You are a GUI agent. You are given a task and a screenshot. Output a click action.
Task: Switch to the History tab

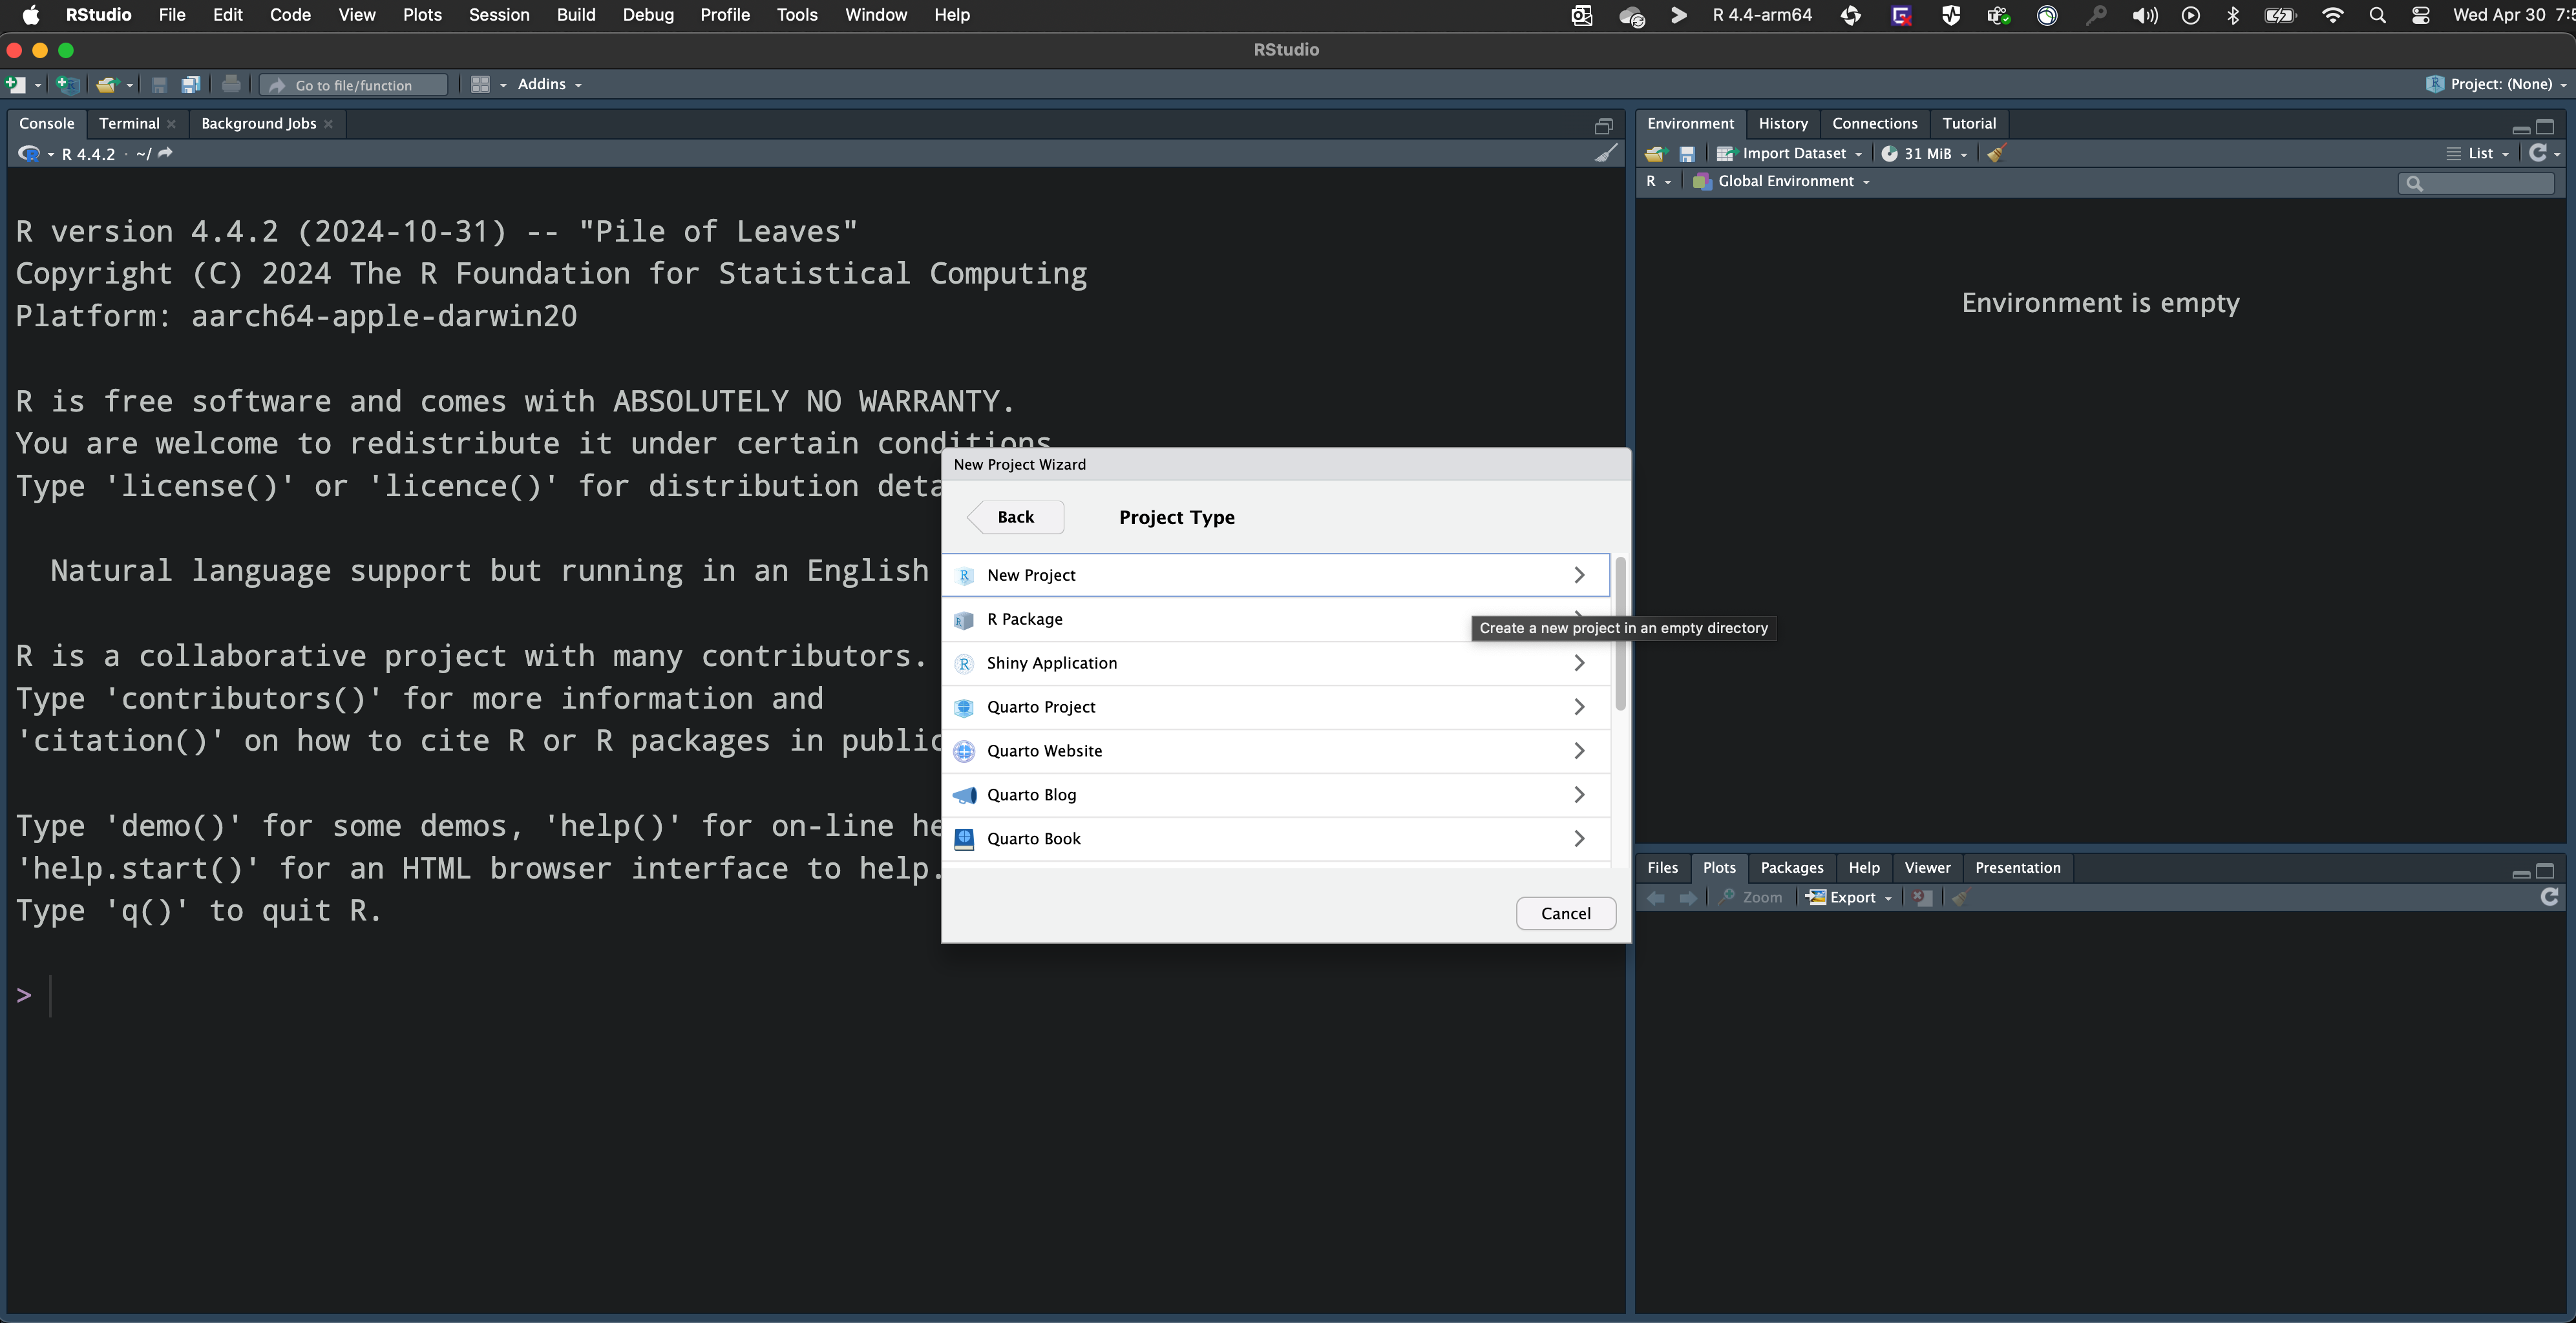pos(1782,124)
